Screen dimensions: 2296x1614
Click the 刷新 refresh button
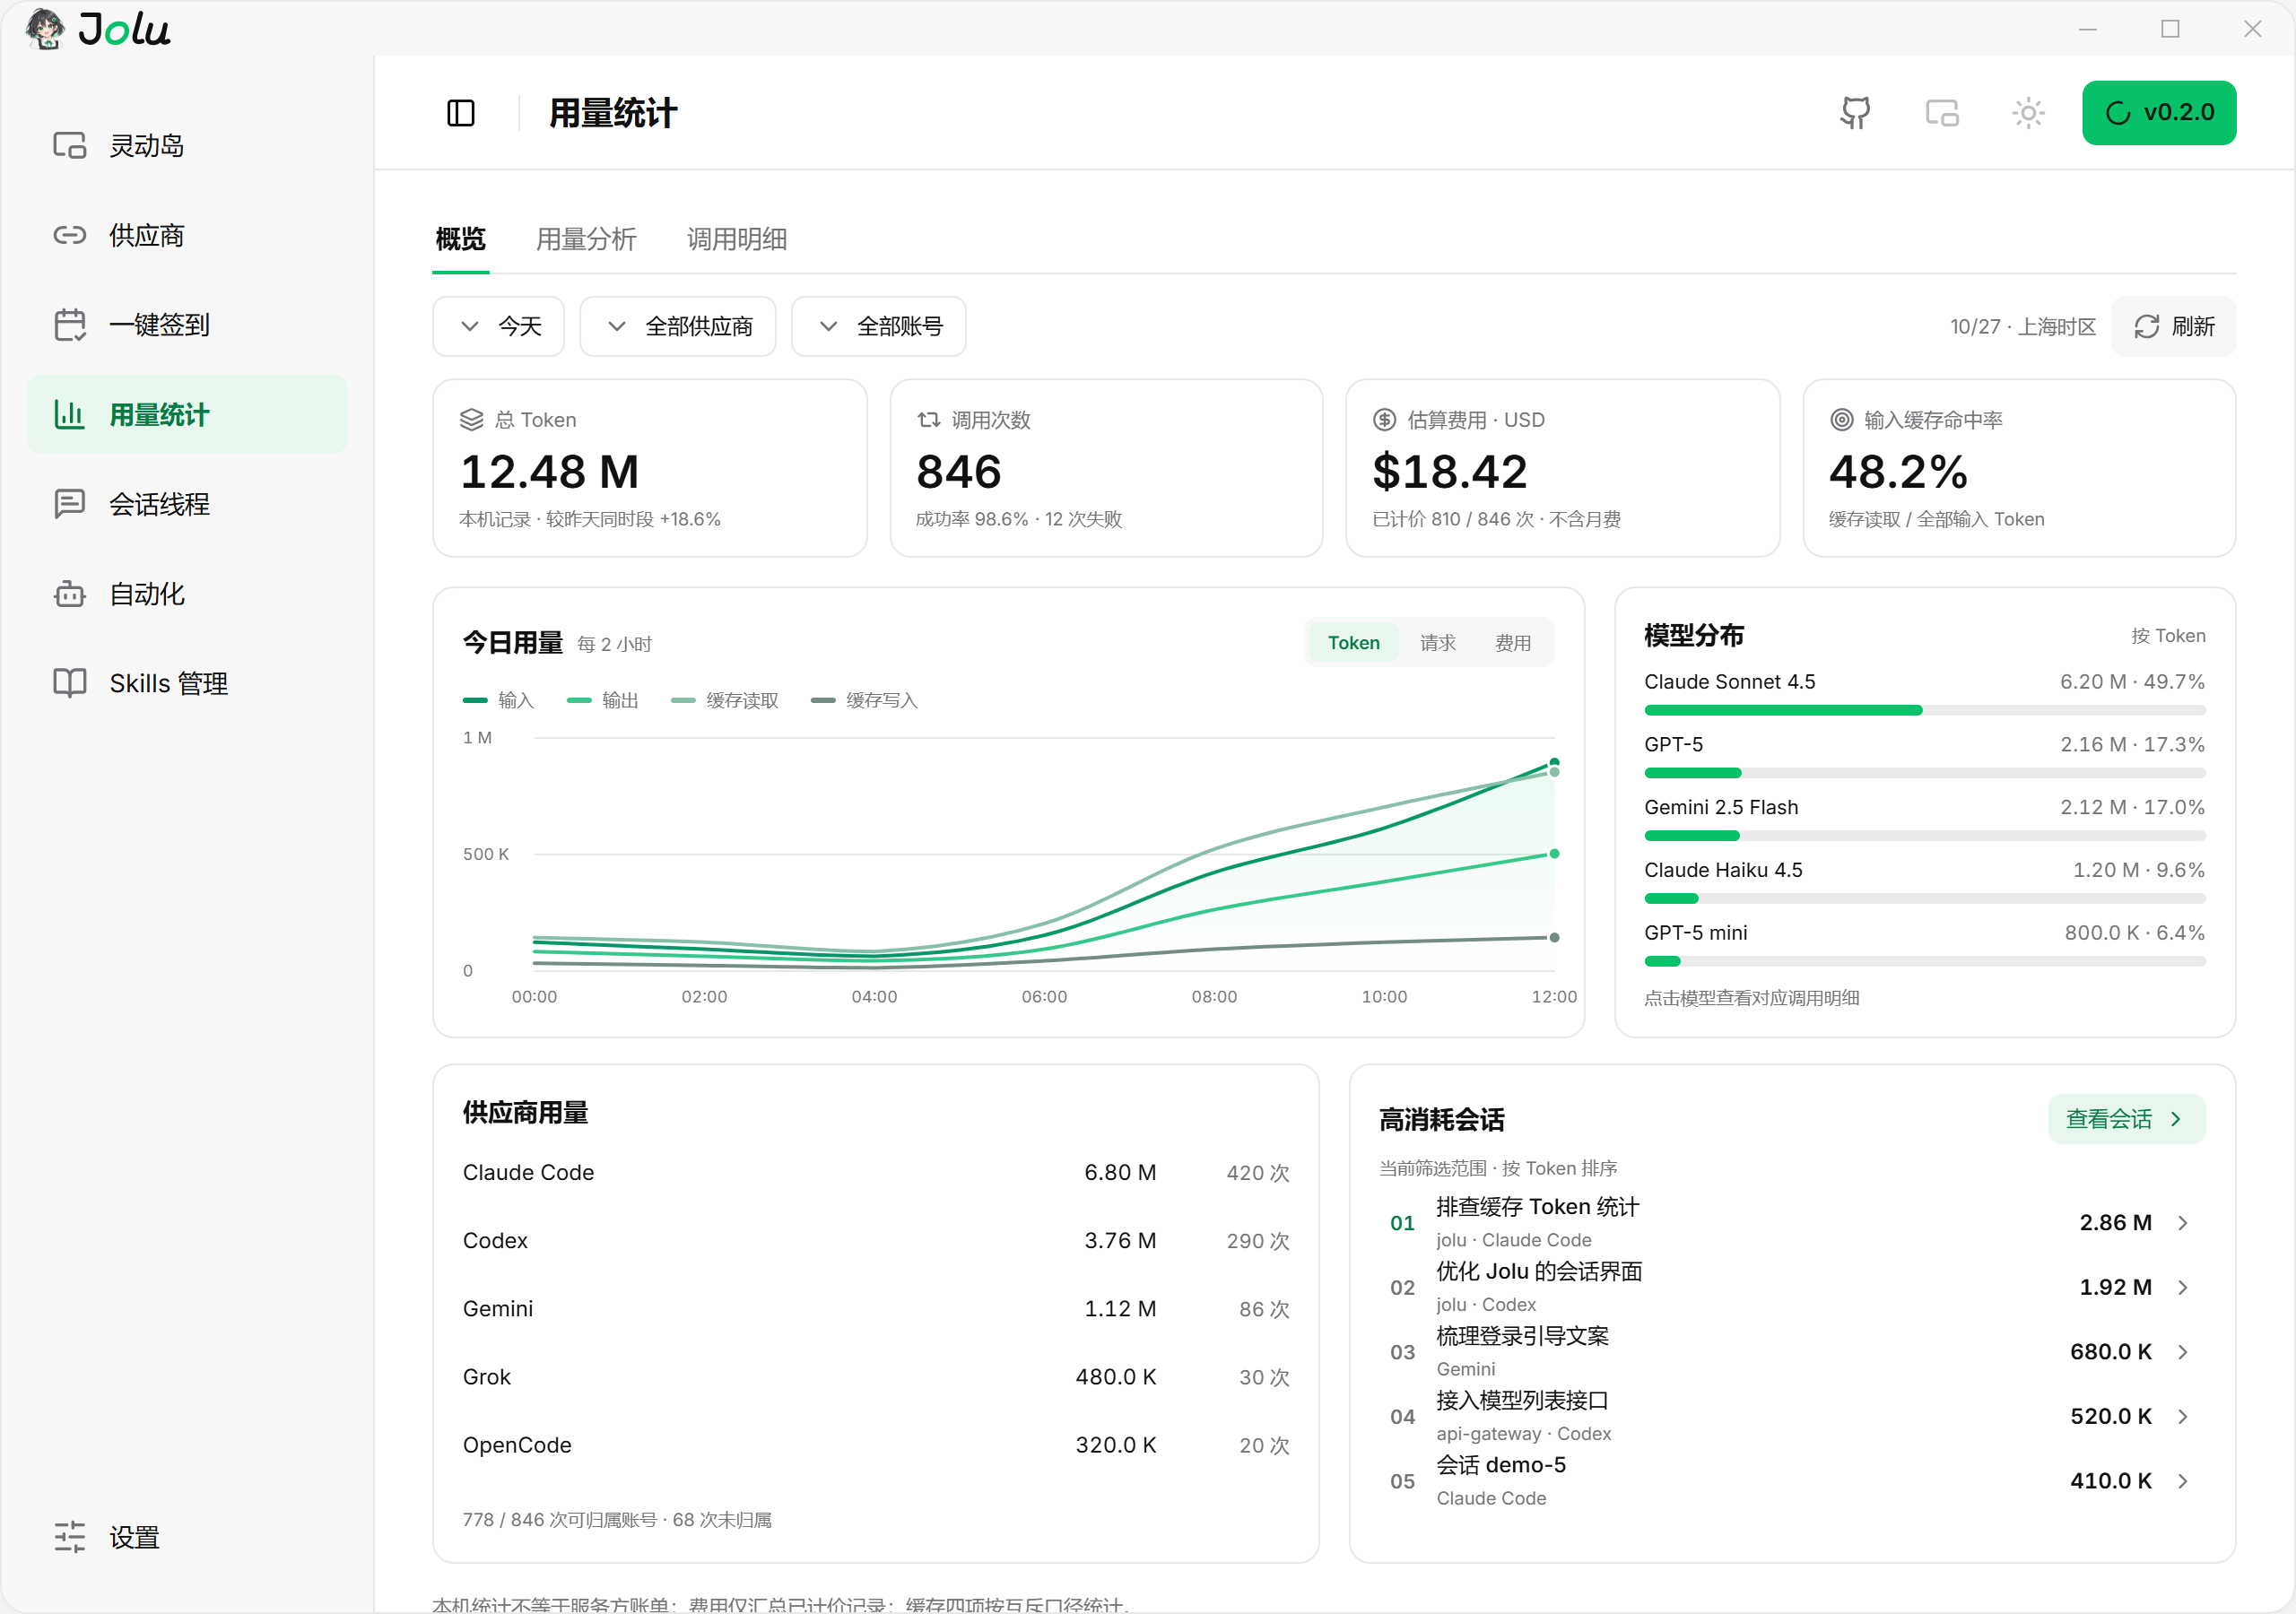coord(2174,326)
